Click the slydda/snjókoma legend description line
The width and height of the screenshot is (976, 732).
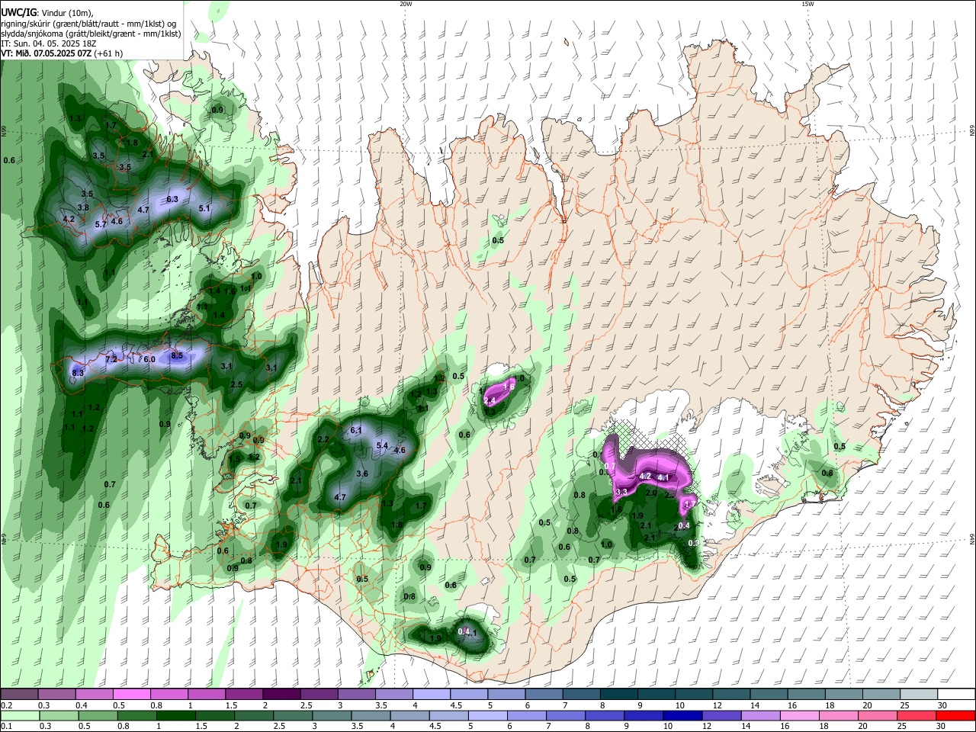[91, 34]
